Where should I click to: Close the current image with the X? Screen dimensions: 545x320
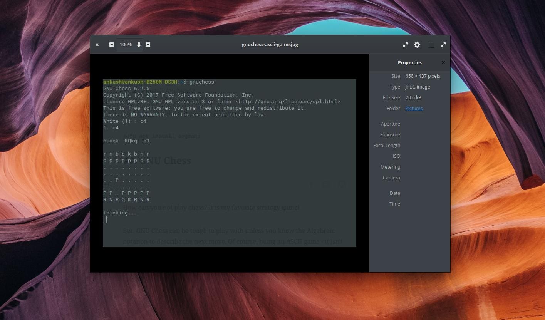[97, 44]
